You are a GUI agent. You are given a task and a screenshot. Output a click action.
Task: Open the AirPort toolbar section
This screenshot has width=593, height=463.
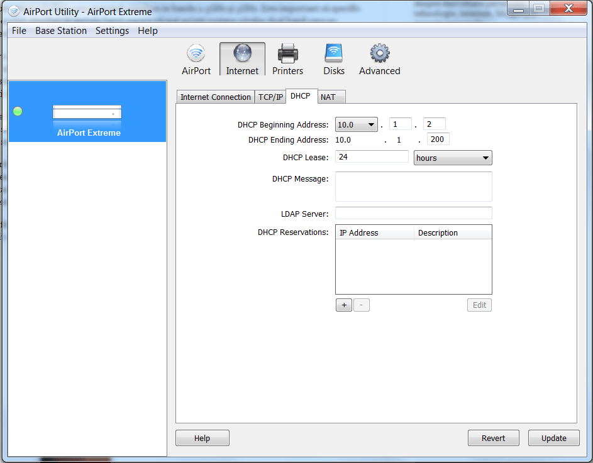point(196,60)
